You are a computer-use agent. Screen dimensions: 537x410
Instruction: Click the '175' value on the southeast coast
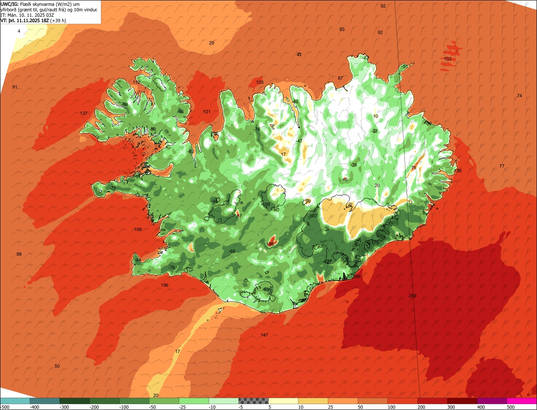(375, 242)
